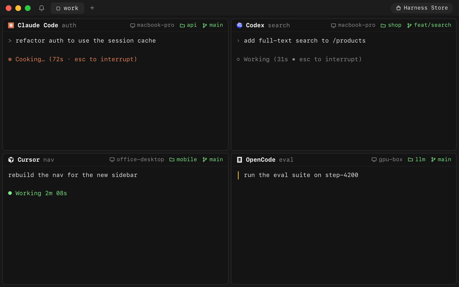Click the api folder icon
459x287 pixels.
[182, 25]
